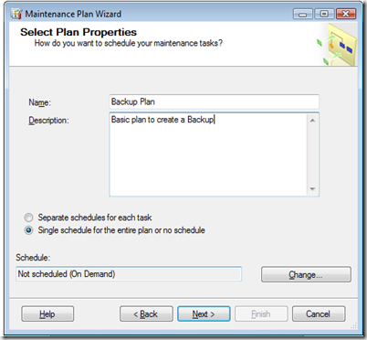
Task: Click the disabled Finish button
Action: [x=261, y=313]
